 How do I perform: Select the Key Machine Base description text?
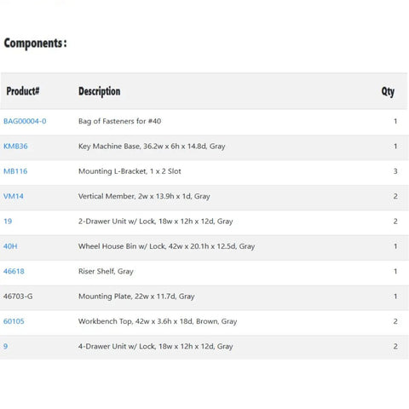152,147
